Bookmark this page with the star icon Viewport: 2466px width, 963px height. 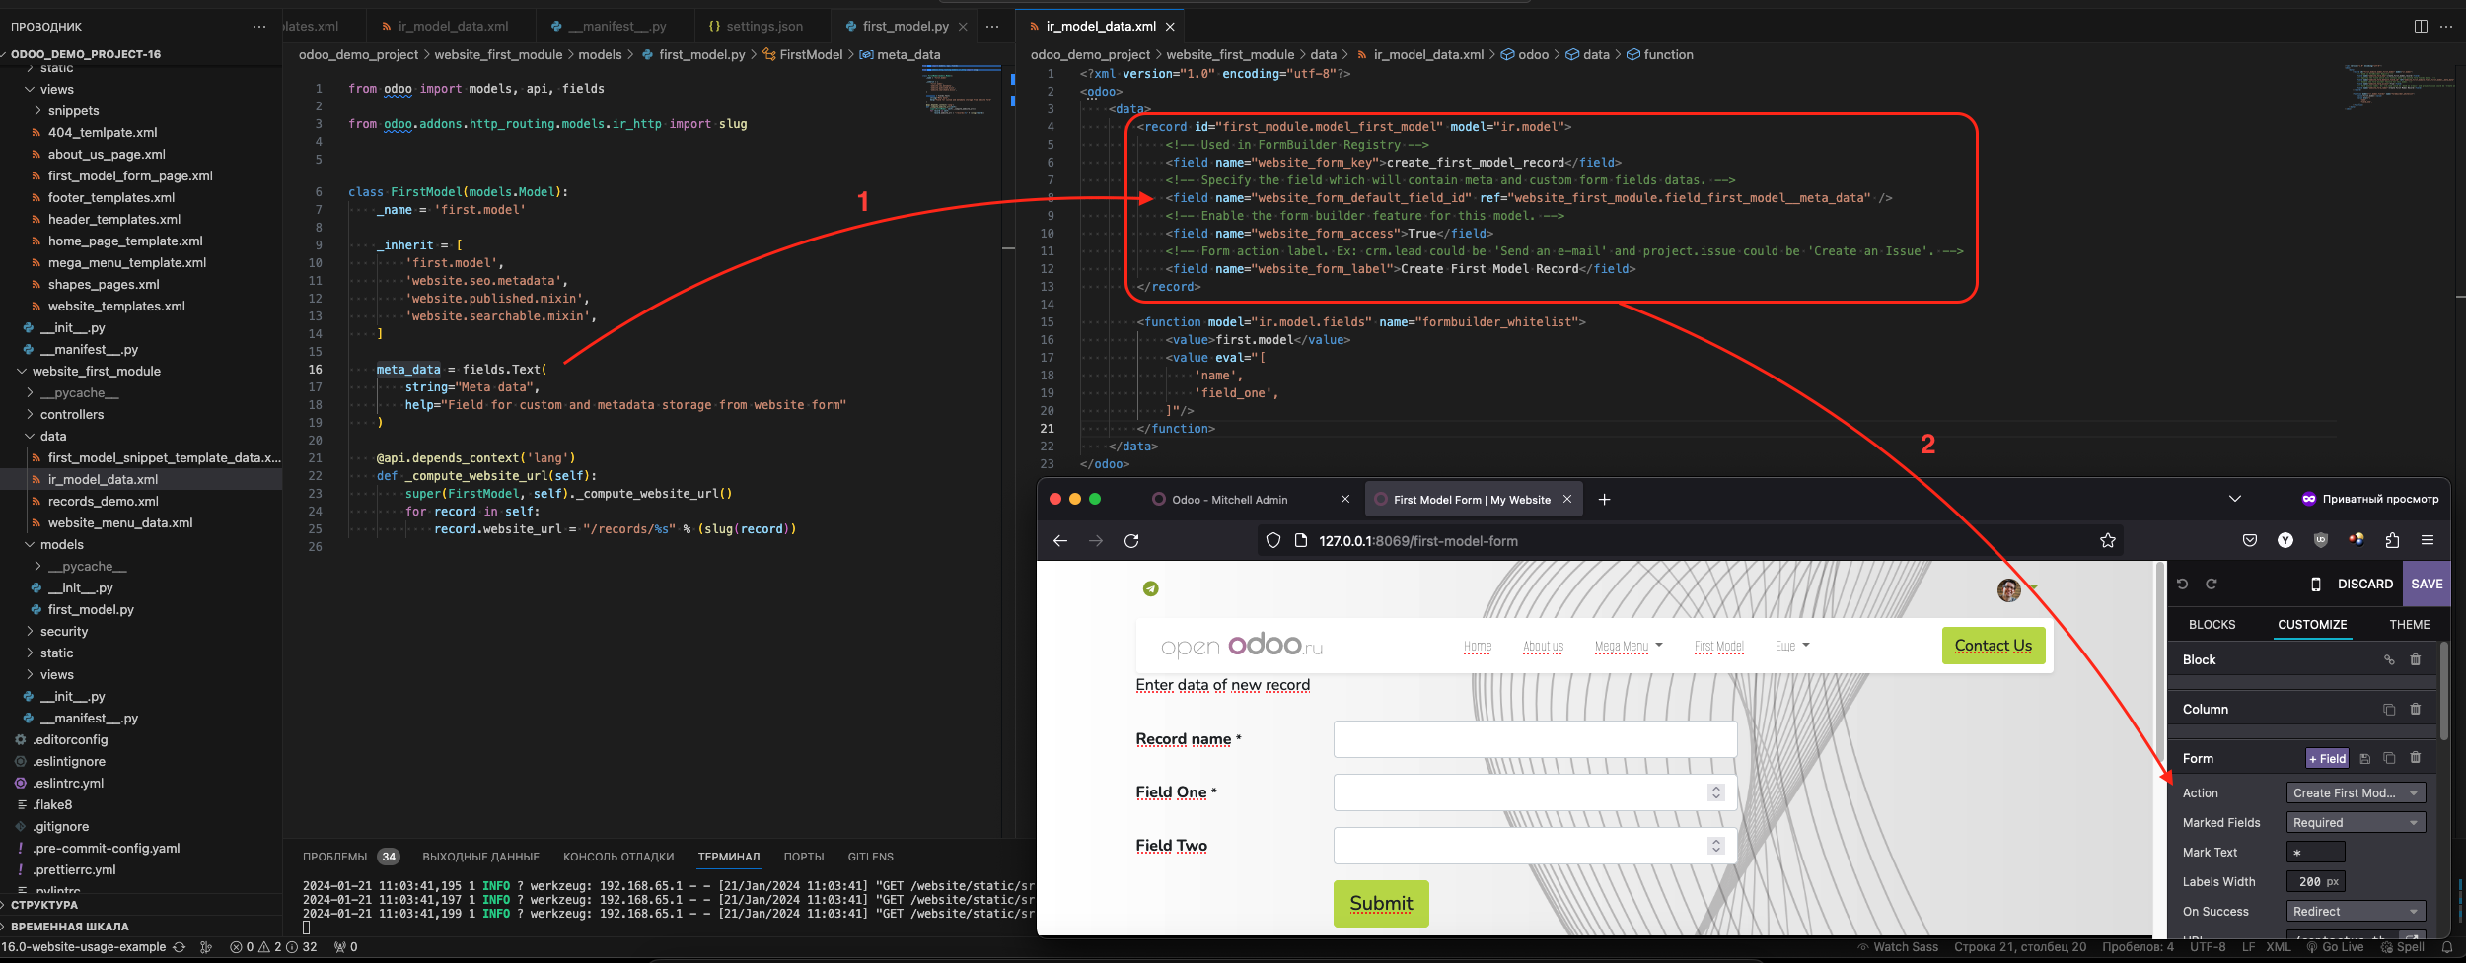click(2108, 540)
